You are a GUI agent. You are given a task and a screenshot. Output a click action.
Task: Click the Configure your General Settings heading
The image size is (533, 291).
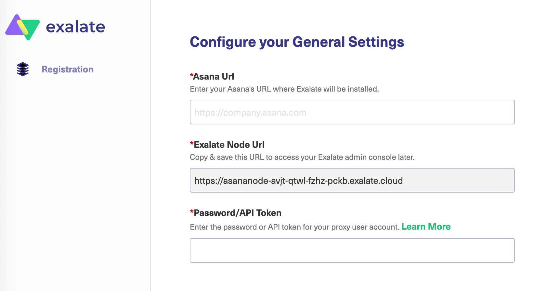(x=297, y=42)
